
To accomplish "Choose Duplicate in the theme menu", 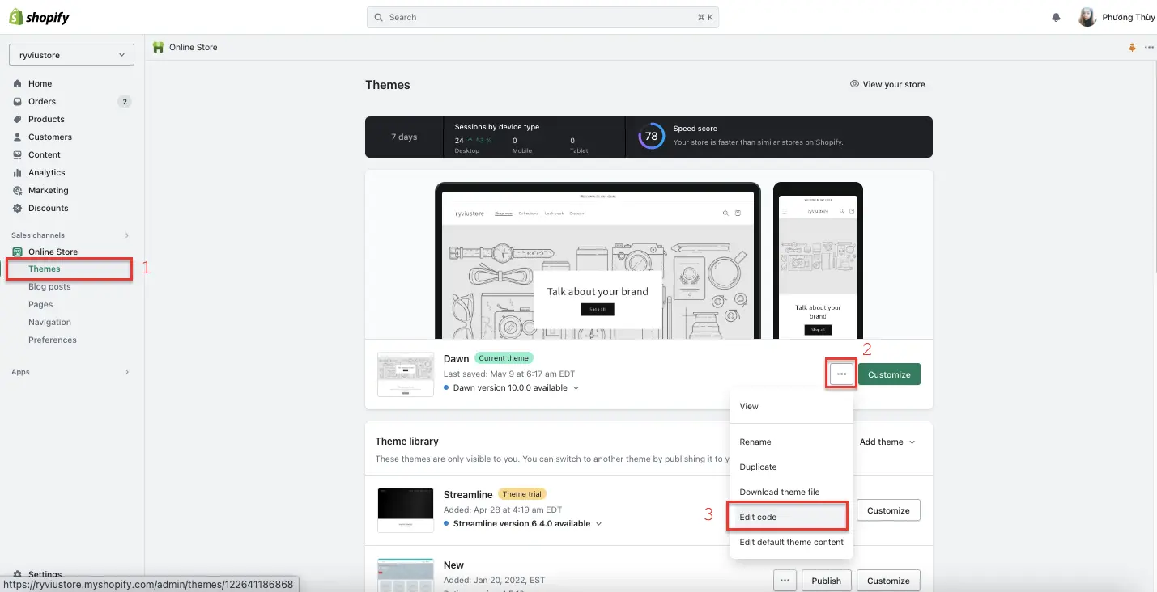I will (x=758, y=467).
